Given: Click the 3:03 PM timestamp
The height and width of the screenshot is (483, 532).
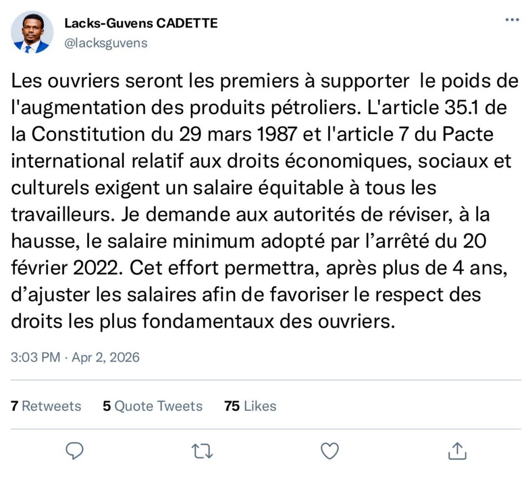Looking at the screenshot, I should 34,357.
